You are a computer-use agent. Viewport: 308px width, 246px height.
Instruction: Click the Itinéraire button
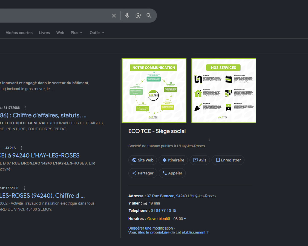pyautogui.click(x=173, y=160)
